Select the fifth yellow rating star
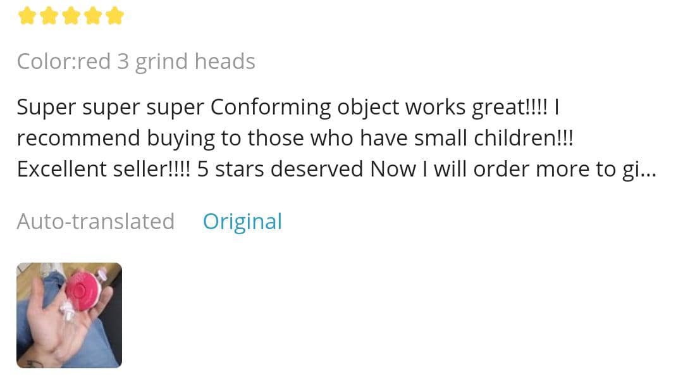Screen dimensions: 683x386 pos(114,16)
